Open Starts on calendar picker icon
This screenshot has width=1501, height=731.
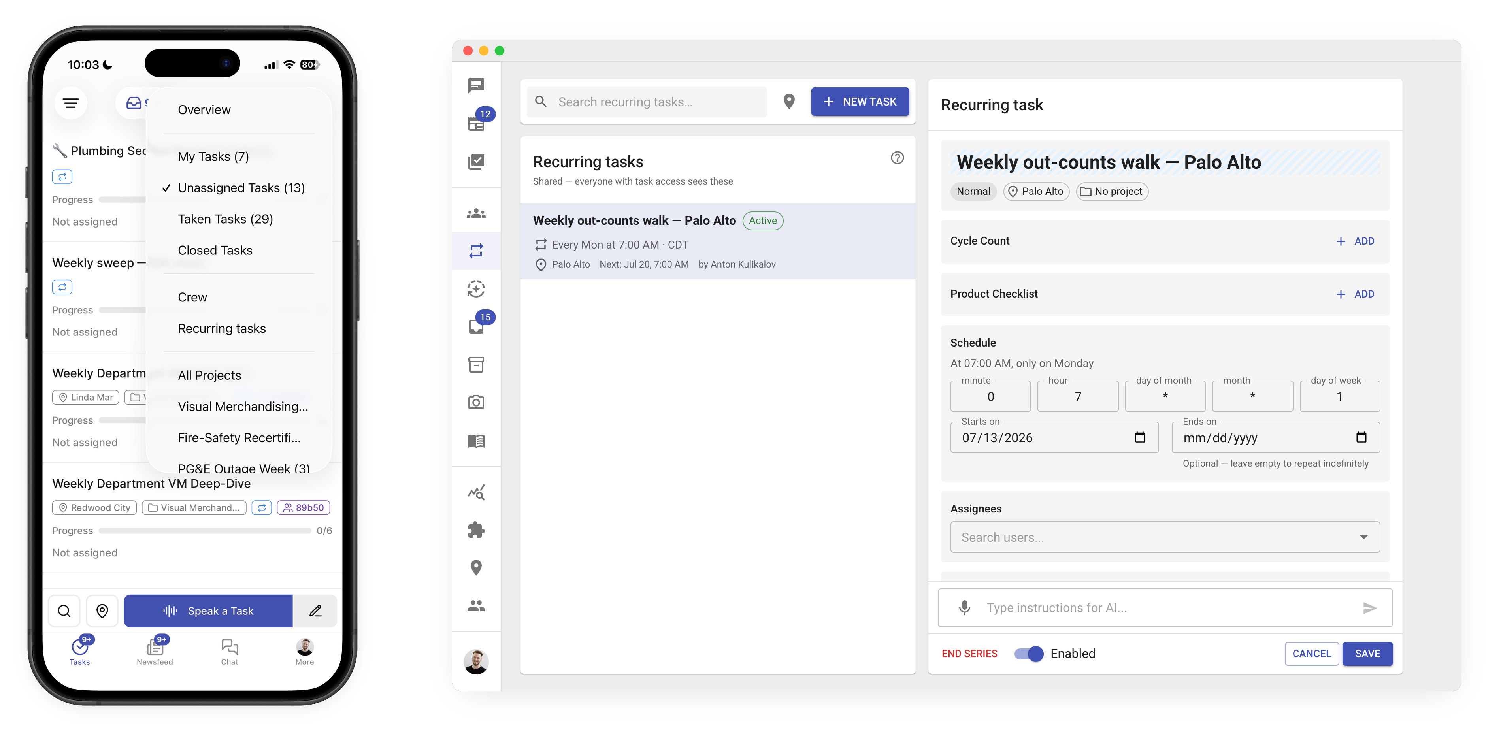1140,437
